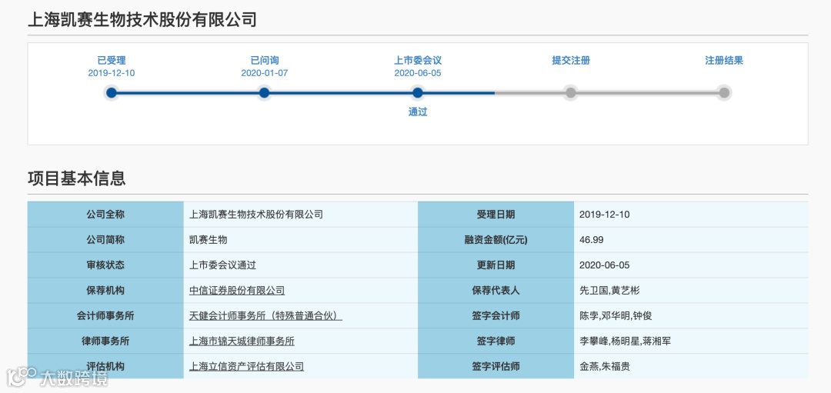Click the 注册结果 timeline step dot
This screenshot has height=393, width=831.
point(724,93)
